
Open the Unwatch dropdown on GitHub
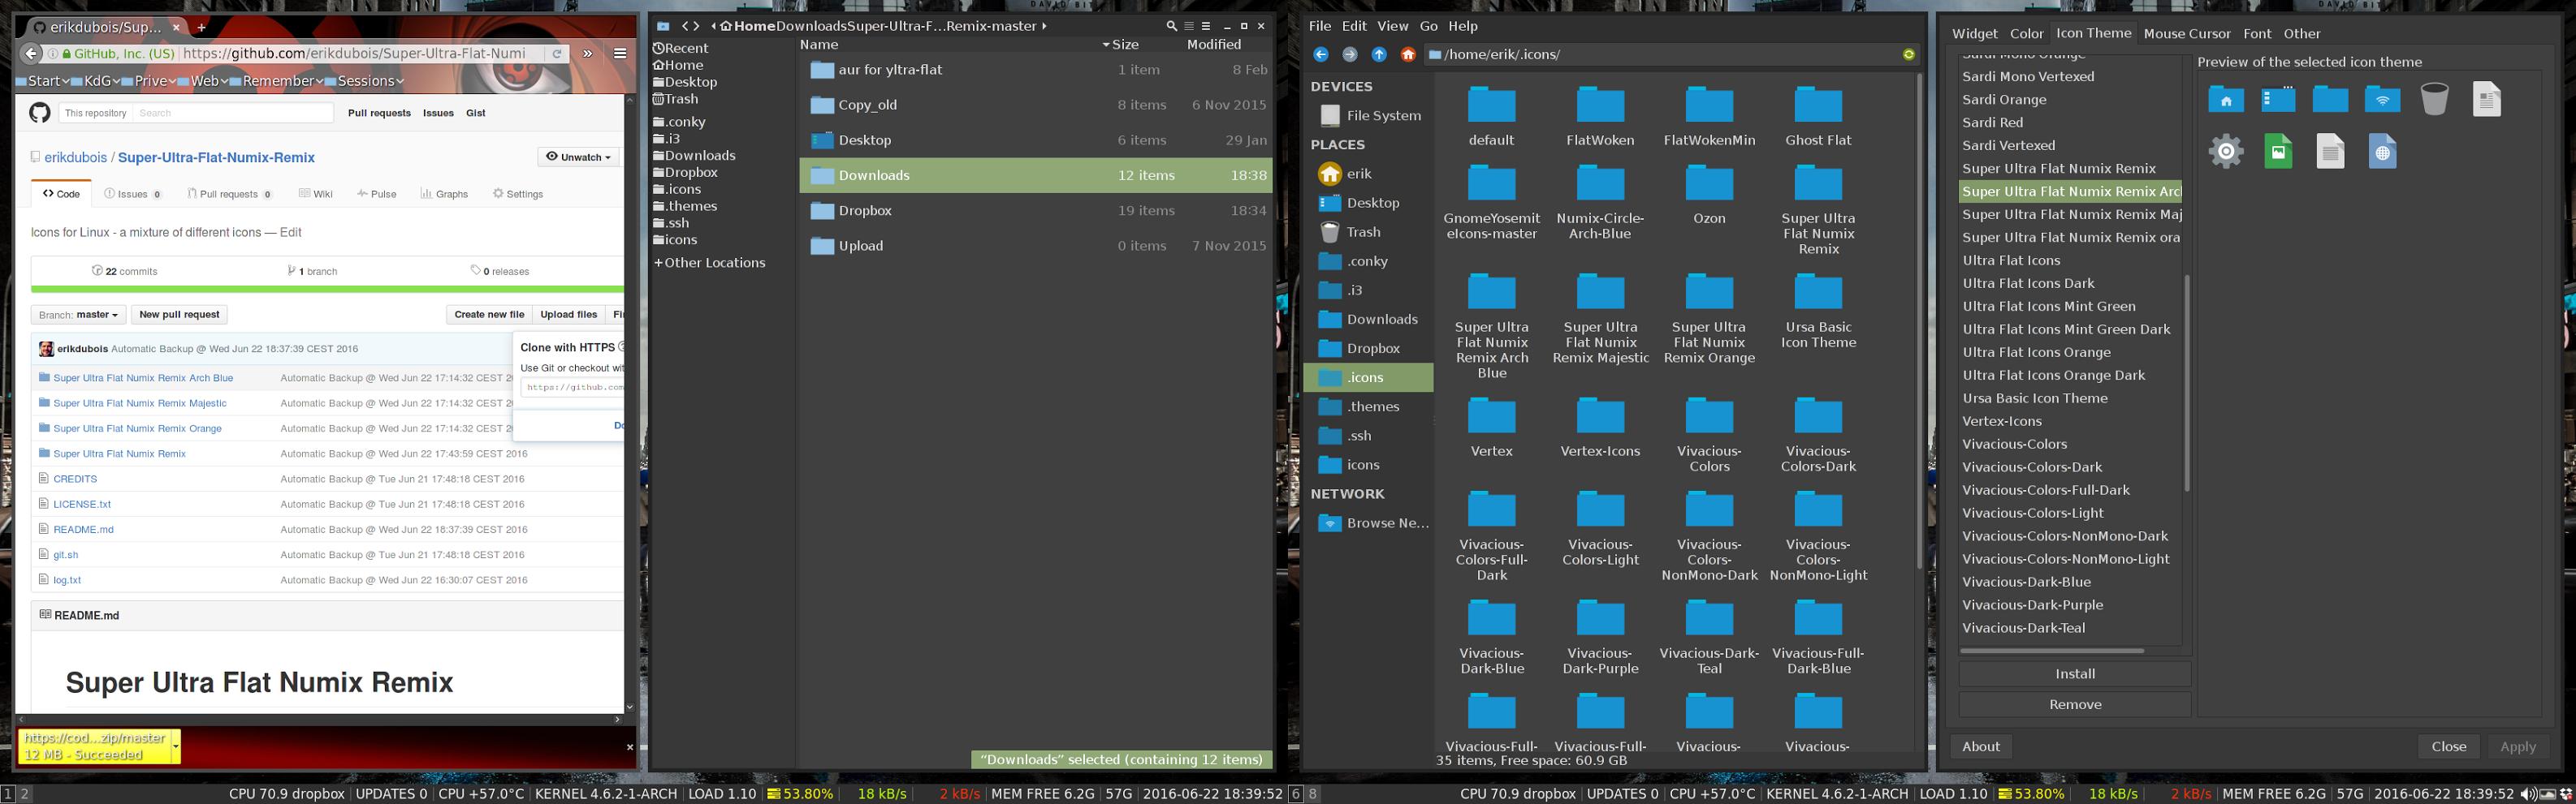(579, 157)
